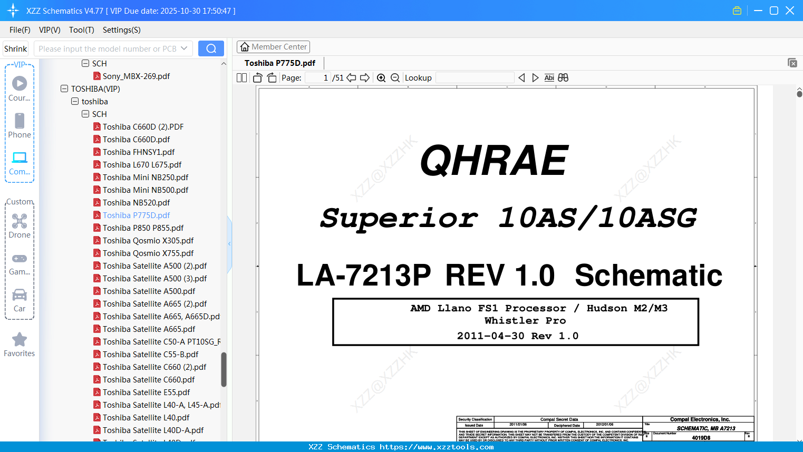Viewport: 803px width, 452px height.
Task: Open Toshiba C660D (2).PDF
Action: click(x=143, y=127)
